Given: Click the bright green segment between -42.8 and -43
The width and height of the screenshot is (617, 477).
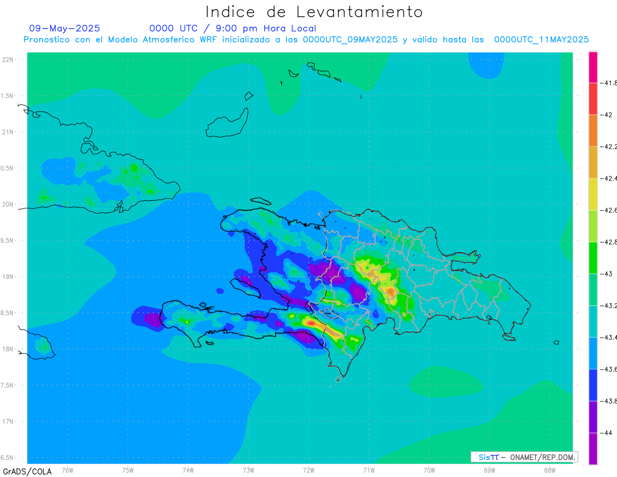Looking at the screenshot, I should point(593,258).
